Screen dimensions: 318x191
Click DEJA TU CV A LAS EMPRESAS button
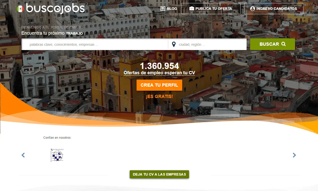coord(159,174)
